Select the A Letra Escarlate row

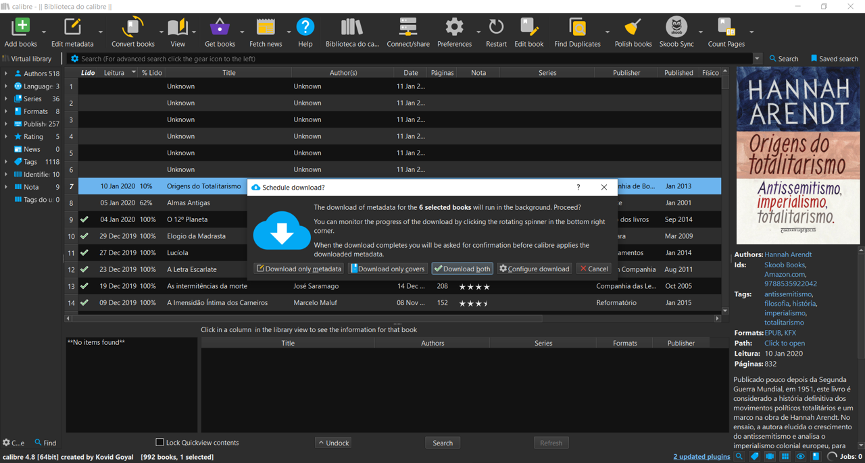pos(393,269)
